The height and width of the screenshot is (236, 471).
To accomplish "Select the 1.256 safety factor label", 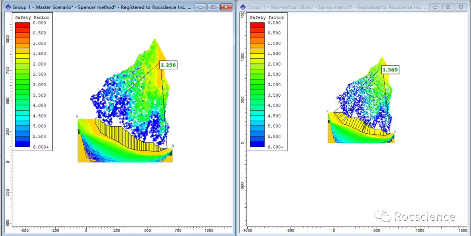I will click(168, 65).
